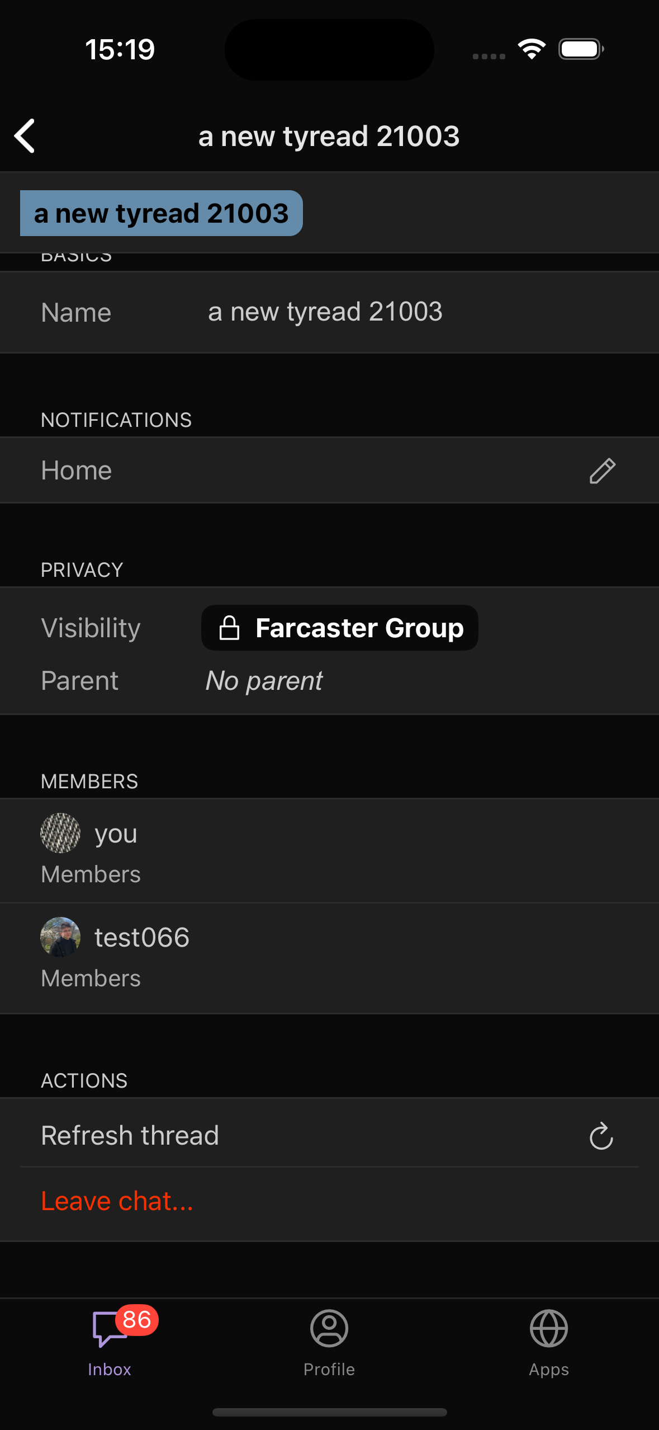Open the Home notifications row
This screenshot has height=1430, width=659.
click(x=279, y=471)
